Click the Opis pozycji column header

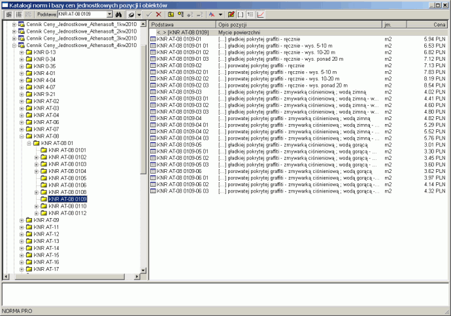pyautogui.click(x=298, y=24)
